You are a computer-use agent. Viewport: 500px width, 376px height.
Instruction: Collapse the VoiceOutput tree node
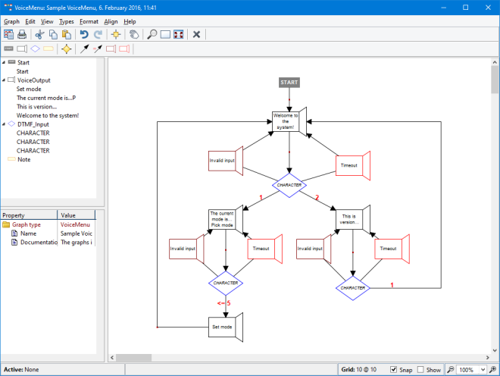(x=5, y=80)
